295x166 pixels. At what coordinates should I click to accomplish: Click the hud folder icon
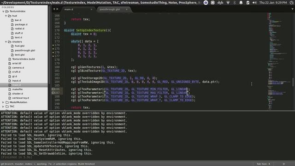pos(10,16)
